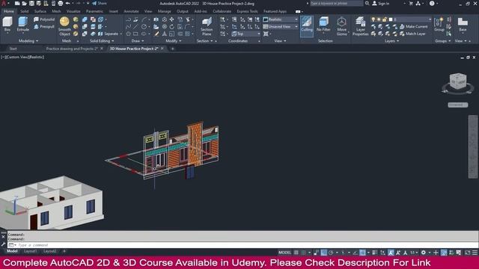The height and width of the screenshot is (269, 479).
Task: Use the Presspull tool
Action: 44,27
